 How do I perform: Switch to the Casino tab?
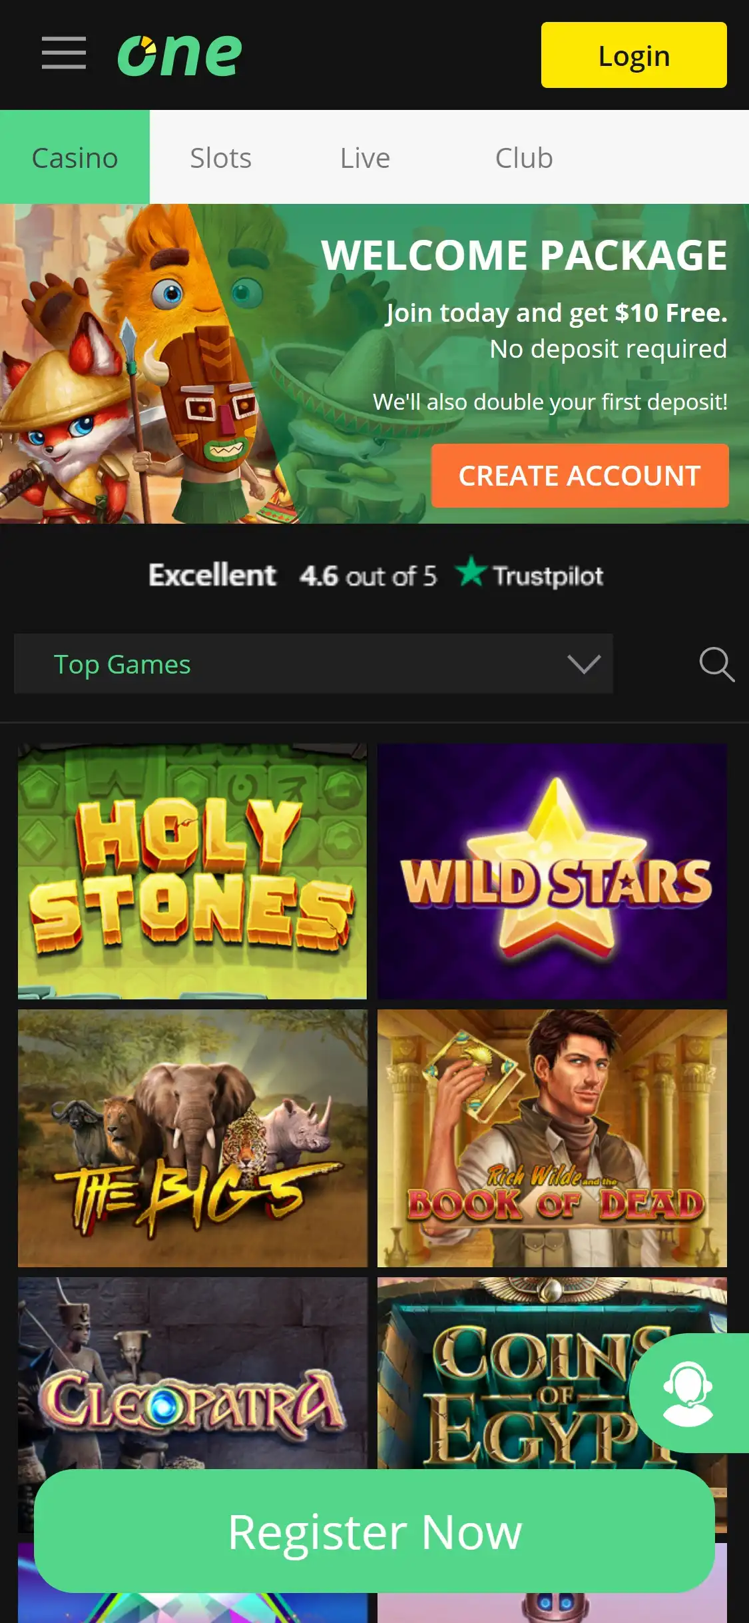[x=75, y=158]
